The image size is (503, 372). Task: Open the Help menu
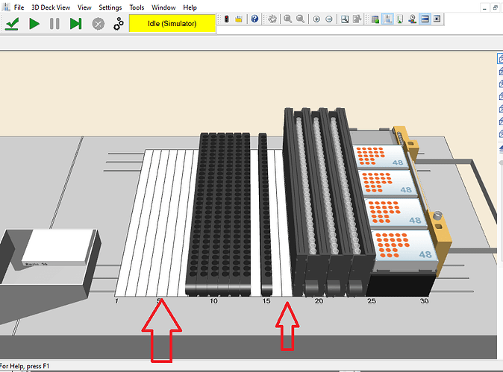190,7
